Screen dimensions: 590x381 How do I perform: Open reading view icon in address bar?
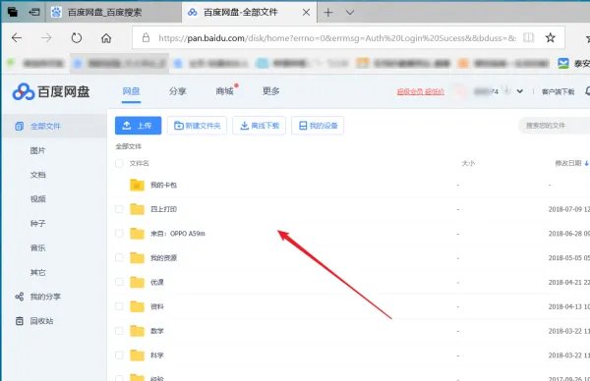(x=528, y=37)
